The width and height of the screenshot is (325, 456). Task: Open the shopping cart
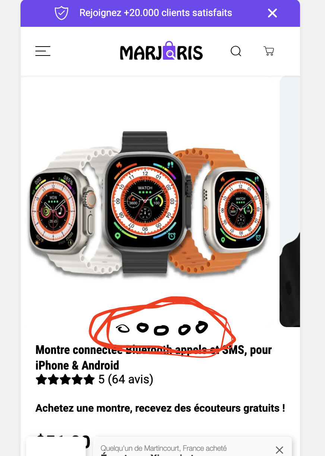[x=269, y=51]
